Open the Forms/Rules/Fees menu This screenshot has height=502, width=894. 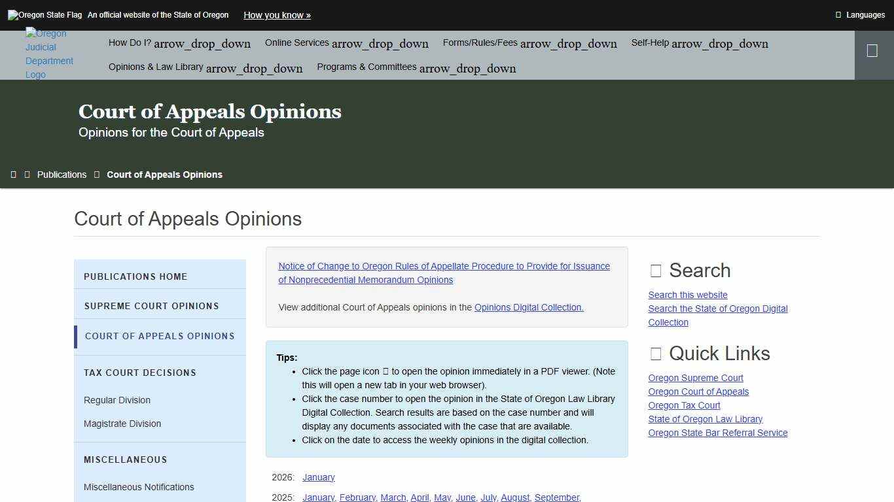pyautogui.click(x=530, y=42)
